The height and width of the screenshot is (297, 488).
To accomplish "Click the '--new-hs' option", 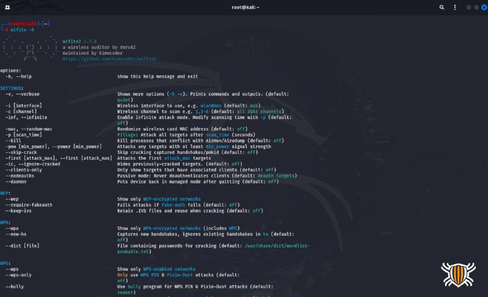I will (16, 235).
